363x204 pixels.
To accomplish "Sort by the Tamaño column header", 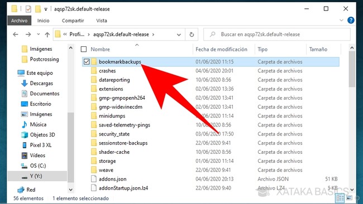I will [318, 49].
